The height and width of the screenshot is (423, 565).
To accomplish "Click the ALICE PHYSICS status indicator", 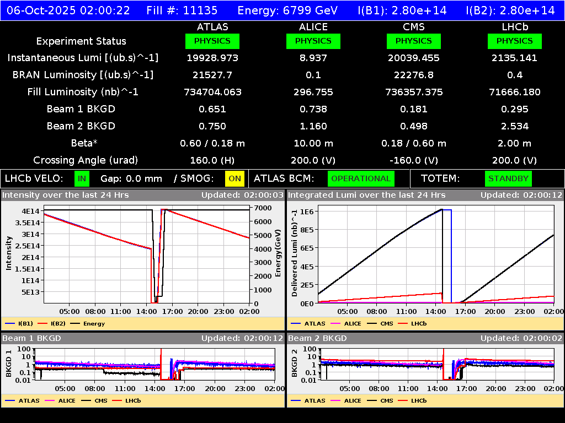I will pos(313,41).
